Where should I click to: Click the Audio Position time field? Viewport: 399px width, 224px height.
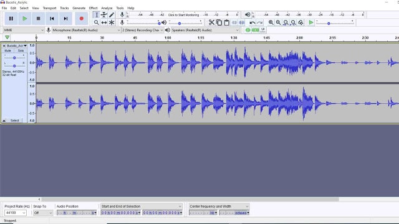pyautogui.click(x=77, y=213)
